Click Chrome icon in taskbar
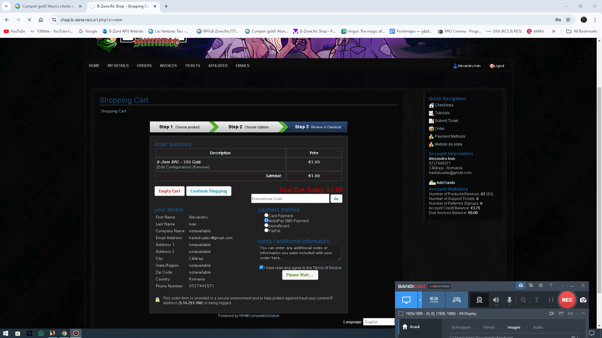602x338 pixels. (64, 333)
